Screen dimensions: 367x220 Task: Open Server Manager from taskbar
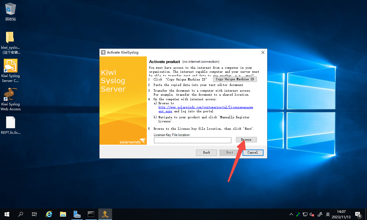click(77, 214)
